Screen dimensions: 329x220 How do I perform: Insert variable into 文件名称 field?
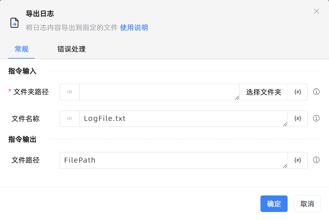298,119
